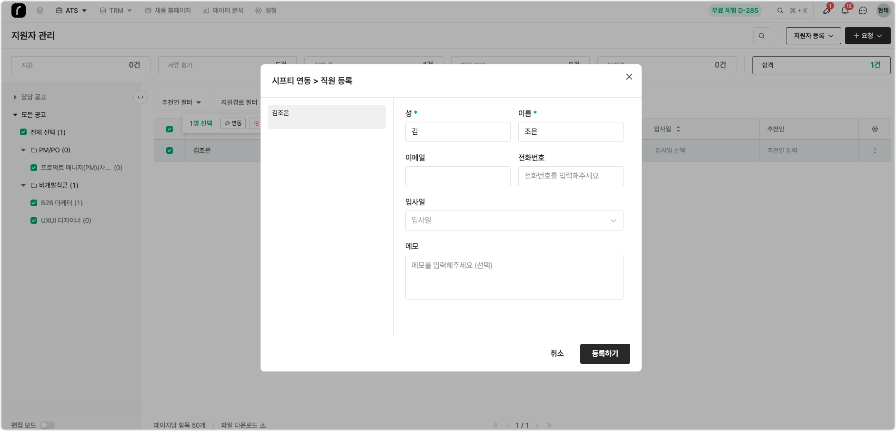Click the 취소 button
896x431 pixels.
tap(557, 353)
